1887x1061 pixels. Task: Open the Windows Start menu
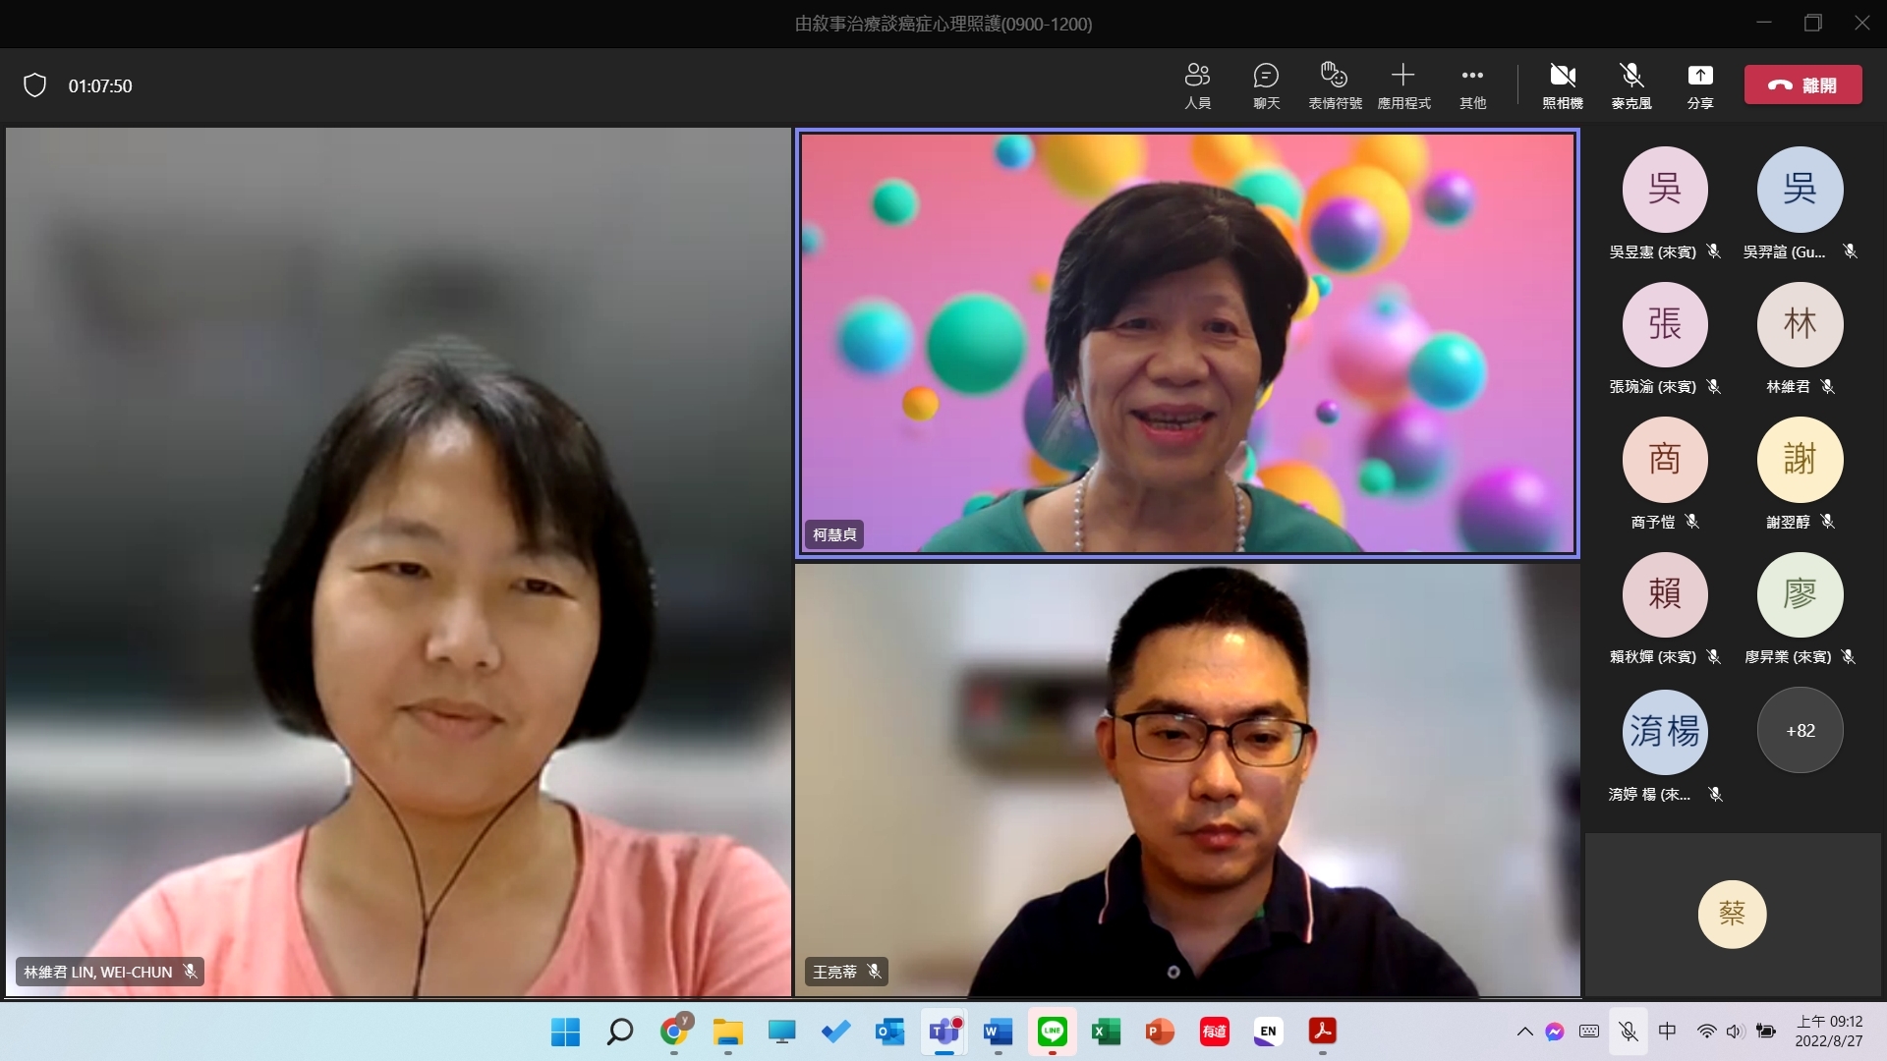(566, 1032)
